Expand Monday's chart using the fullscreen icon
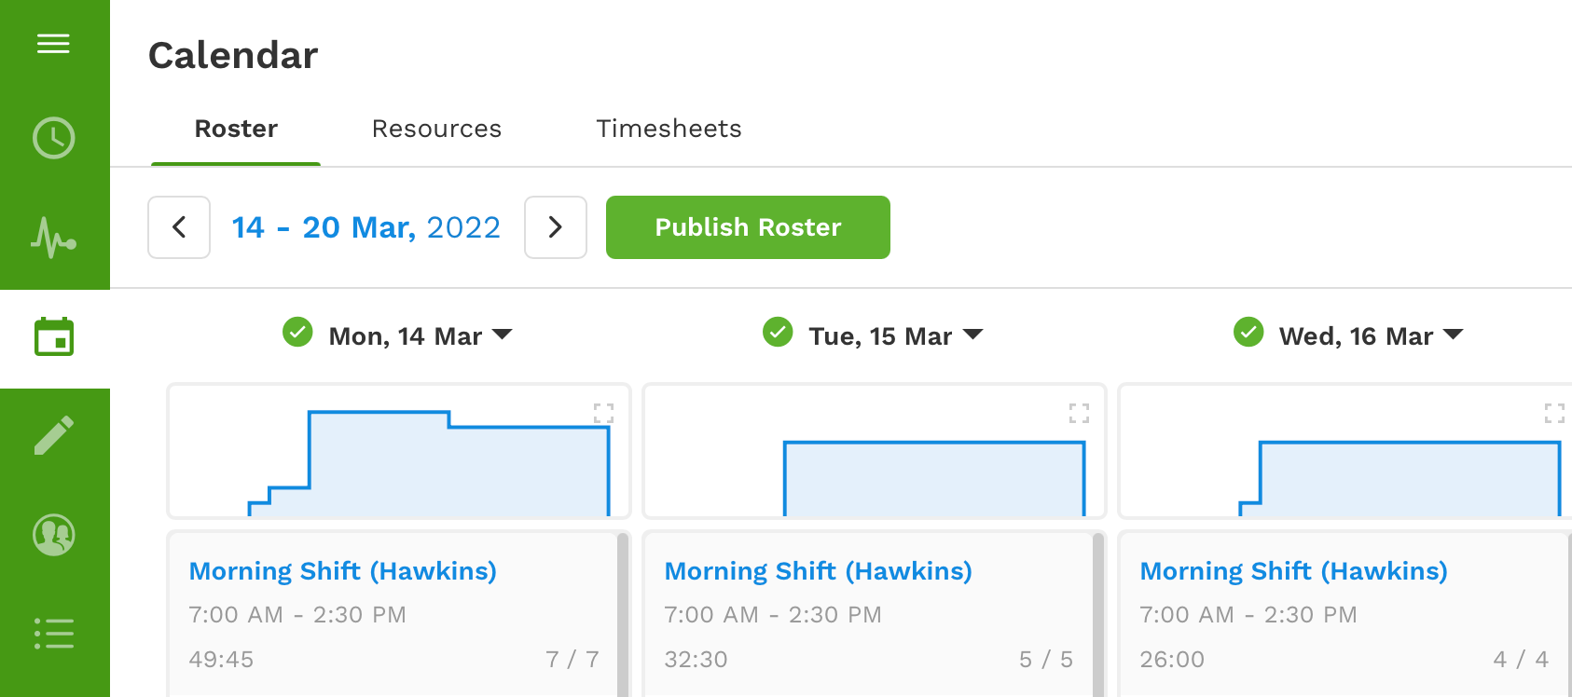The height and width of the screenshot is (697, 1572). (604, 413)
